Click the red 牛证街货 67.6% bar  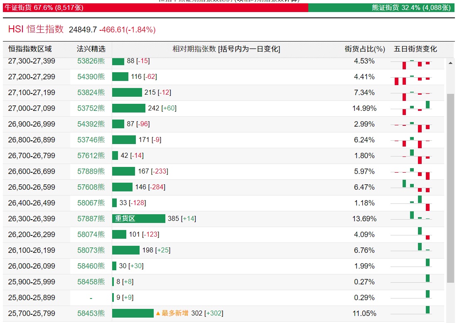155,7
